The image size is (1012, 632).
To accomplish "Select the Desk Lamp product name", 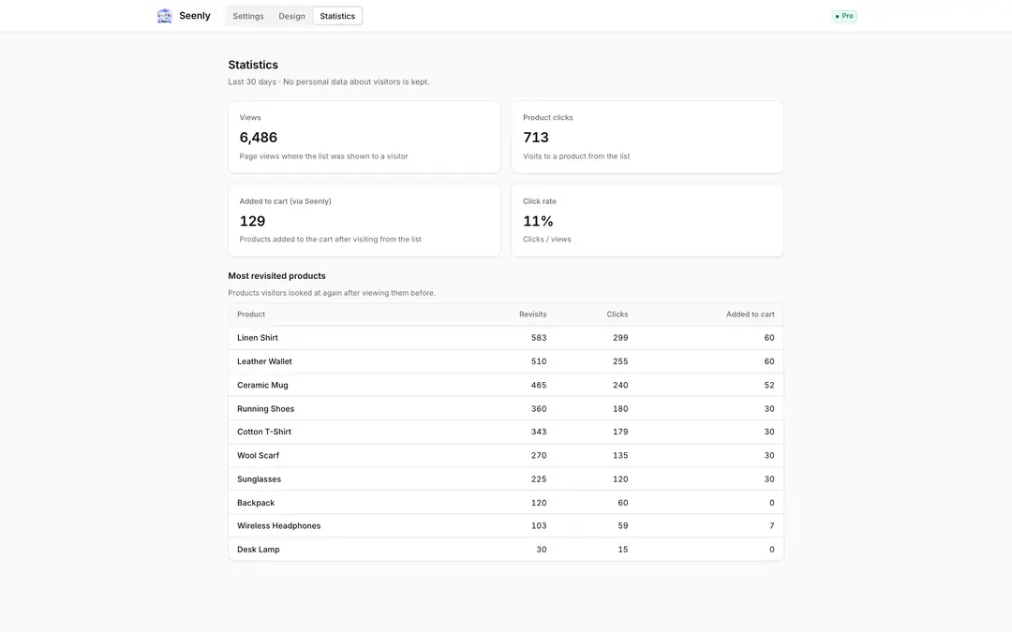I will pos(259,550).
